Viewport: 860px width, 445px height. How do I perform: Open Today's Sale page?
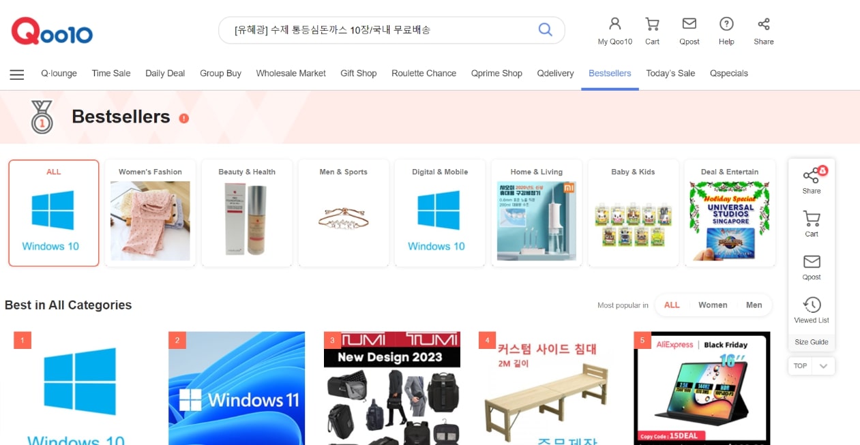click(x=670, y=73)
